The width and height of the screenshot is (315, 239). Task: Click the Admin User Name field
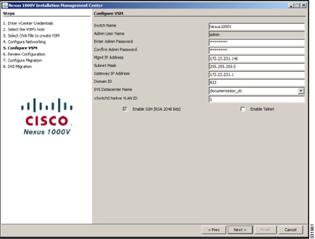point(257,34)
